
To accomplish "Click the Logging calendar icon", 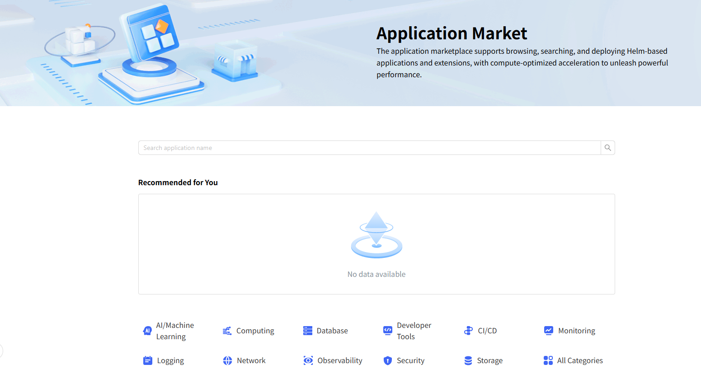I will [148, 360].
